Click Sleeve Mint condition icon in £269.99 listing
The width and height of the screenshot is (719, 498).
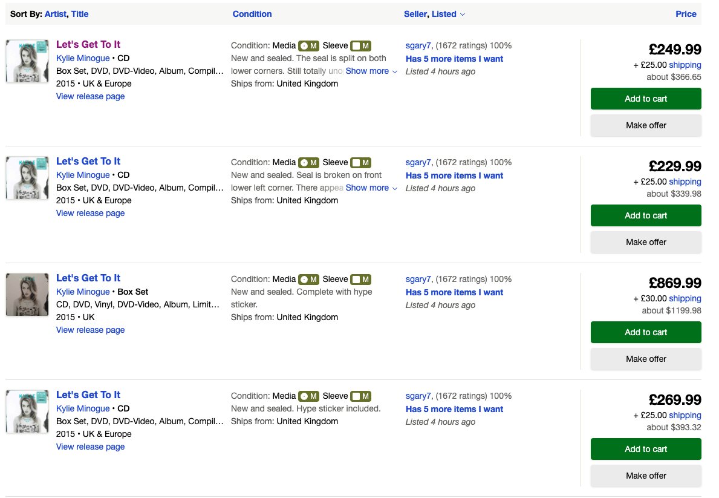361,396
